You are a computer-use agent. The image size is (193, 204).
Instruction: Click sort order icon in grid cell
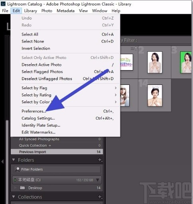point(134,49)
